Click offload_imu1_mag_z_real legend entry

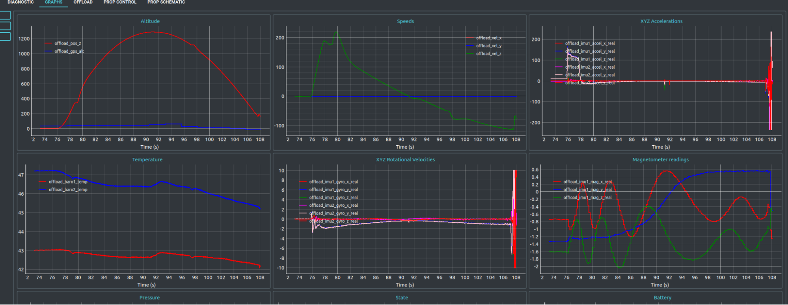click(x=583, y=198)
